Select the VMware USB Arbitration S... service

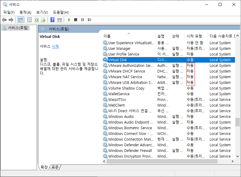point(169,82)
